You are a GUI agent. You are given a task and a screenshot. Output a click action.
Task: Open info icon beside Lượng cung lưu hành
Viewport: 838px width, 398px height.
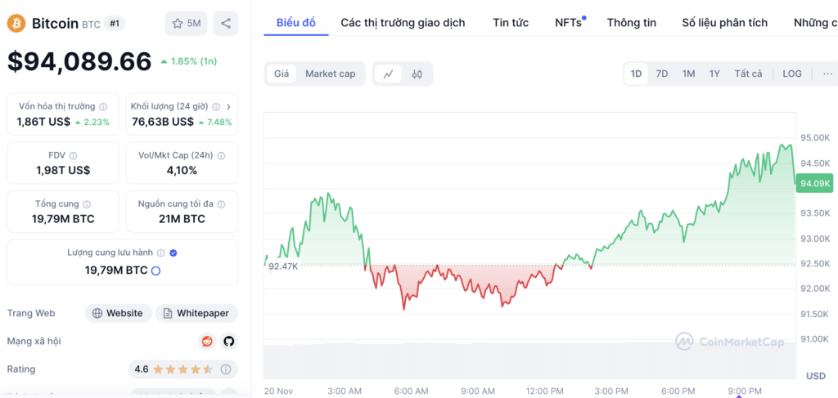pyautogui.click(x=161, y=253)
